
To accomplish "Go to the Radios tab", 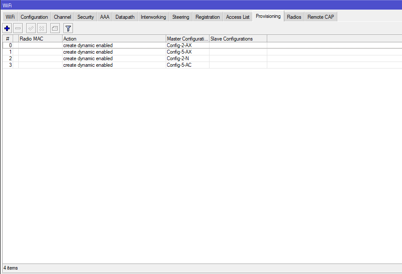I will coord(294,17).
